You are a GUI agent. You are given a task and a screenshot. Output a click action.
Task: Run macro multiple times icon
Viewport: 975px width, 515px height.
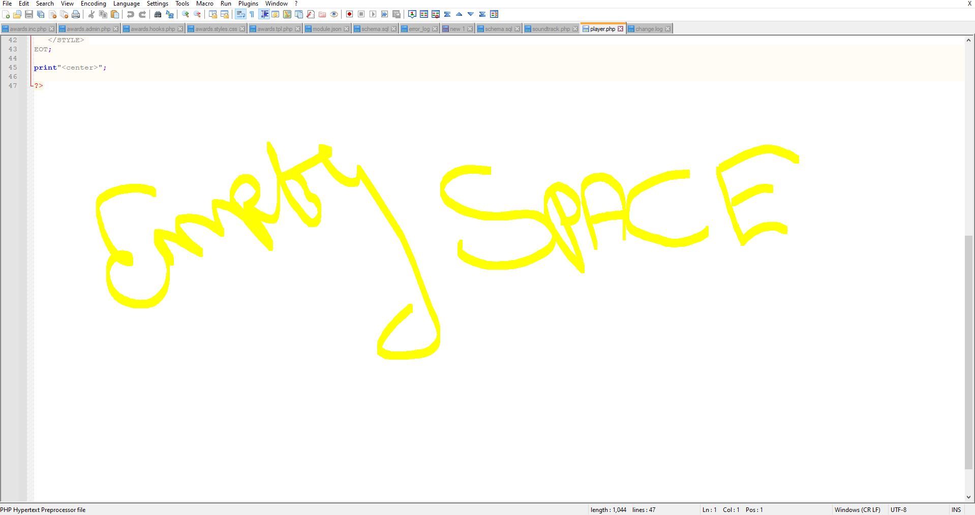pyautogui.click(x=384, y=14)
